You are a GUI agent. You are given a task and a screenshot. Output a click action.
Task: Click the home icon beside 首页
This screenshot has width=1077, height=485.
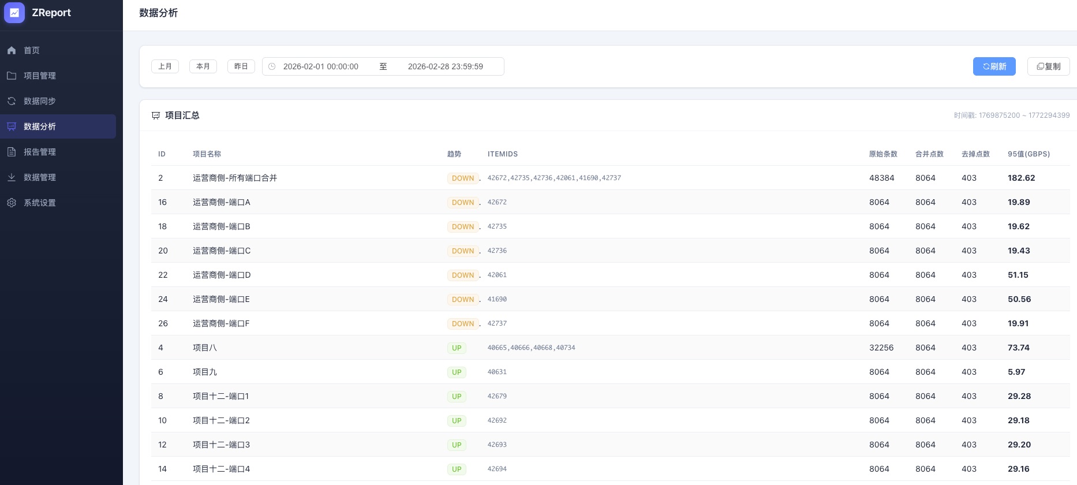pos(12,50)
